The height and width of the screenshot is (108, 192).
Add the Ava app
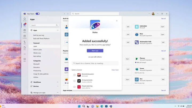point(163,79)
